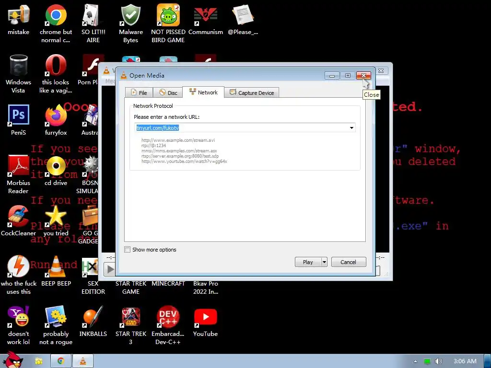Open the 'mistake' desktop shortcut

pos(18,19)
